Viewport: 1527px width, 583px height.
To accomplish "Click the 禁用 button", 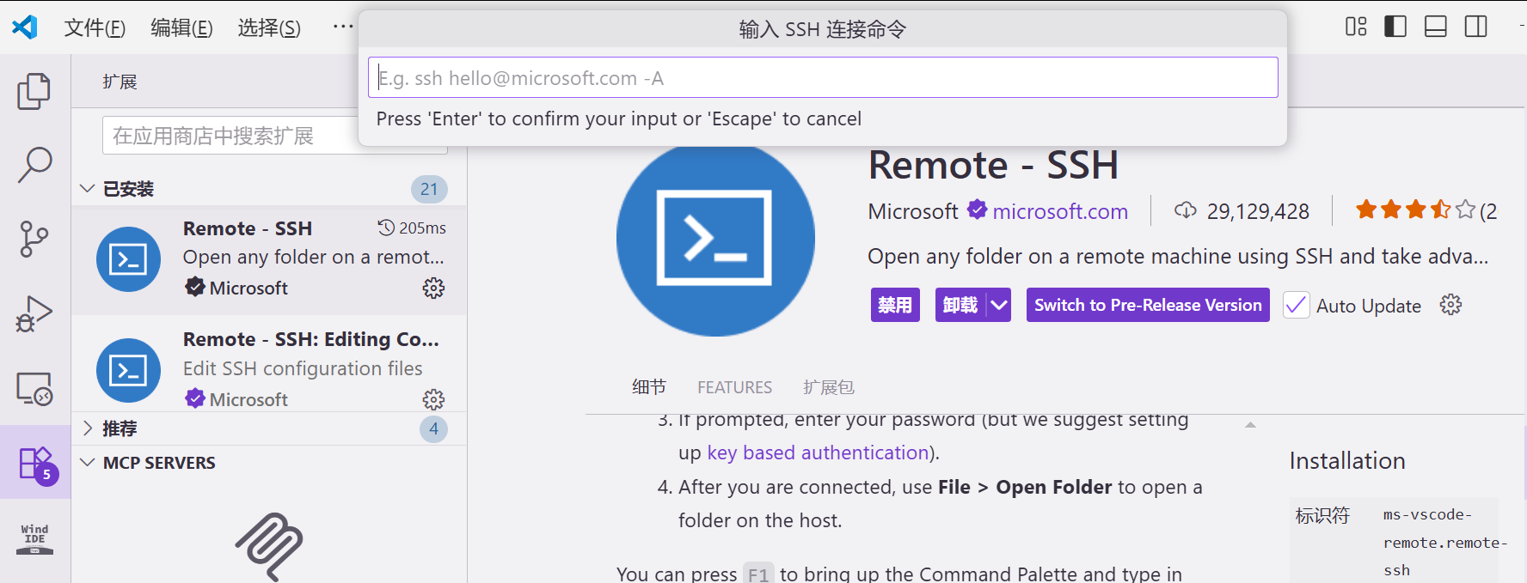I will (x=895, y=305).
